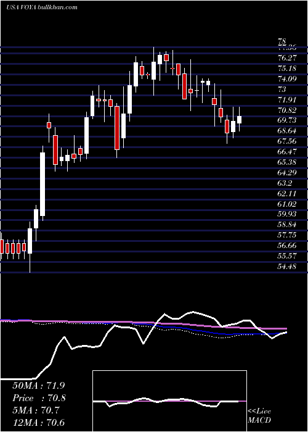Click inside the MACD inset chart box

tap(169, 401)
